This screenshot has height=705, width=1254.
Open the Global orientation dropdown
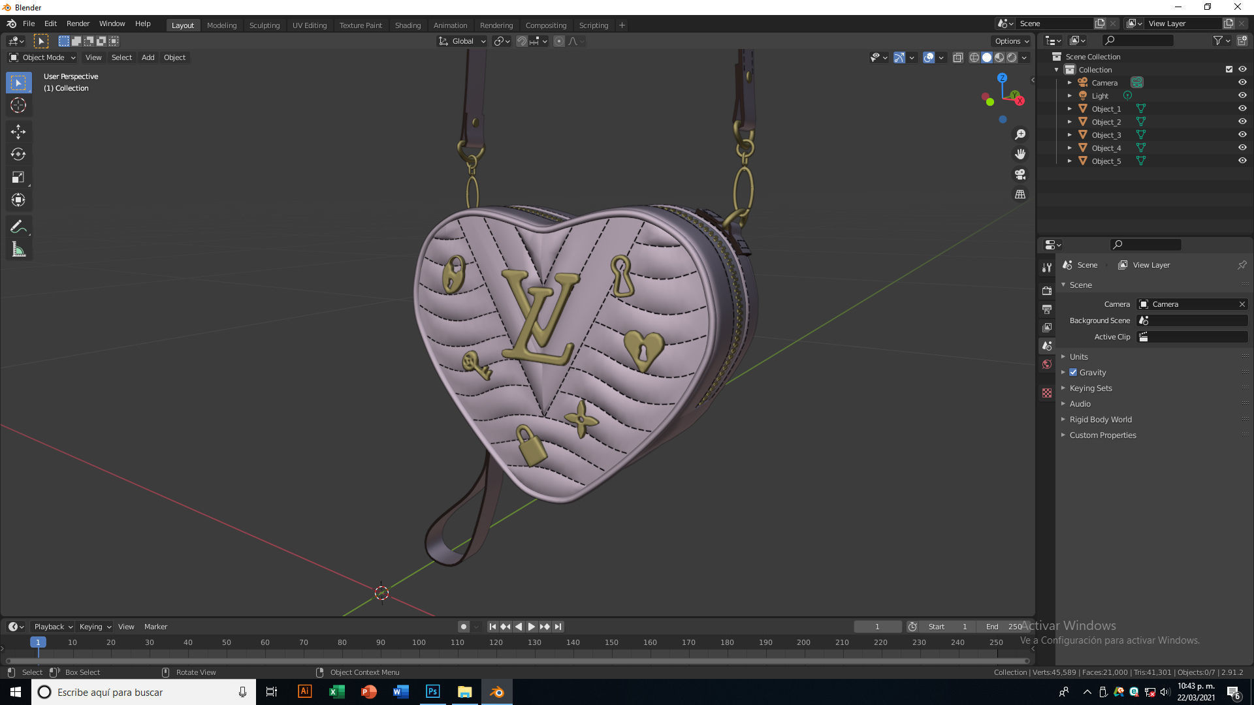tap(462, 41)
